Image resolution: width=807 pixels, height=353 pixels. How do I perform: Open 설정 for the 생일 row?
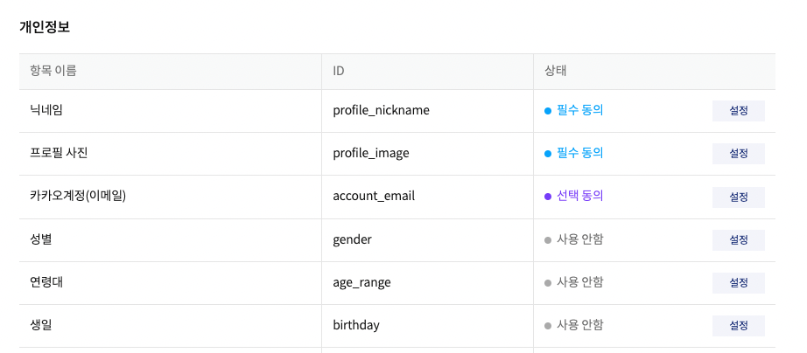click(x=738, y=326)
